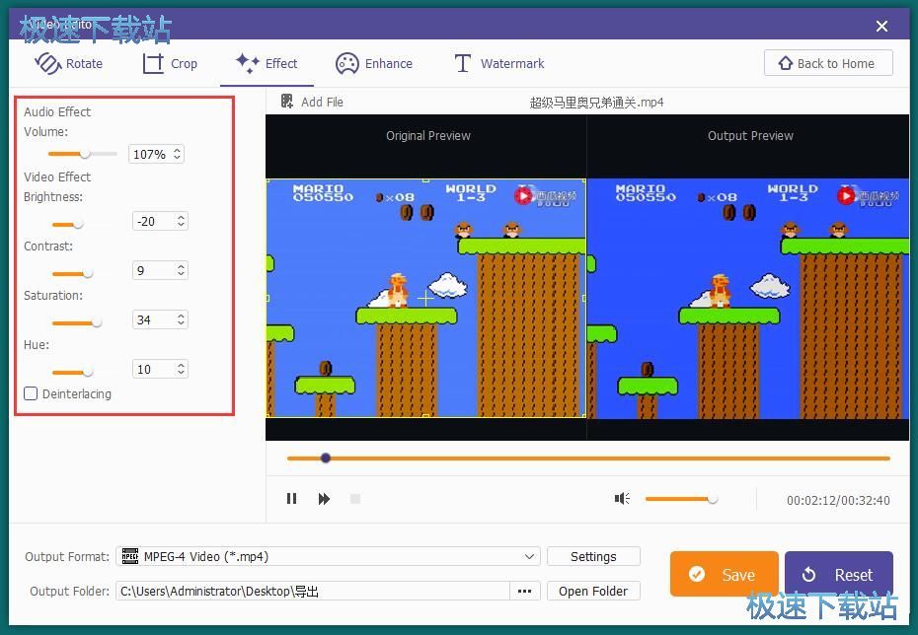Pause the video playback

(x=291, y=499)
